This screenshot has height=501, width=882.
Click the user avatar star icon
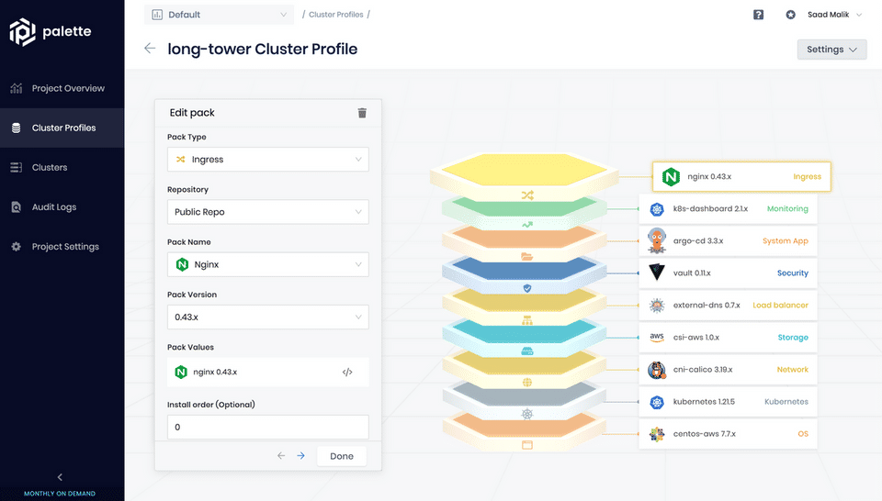[x=790, y=15]
